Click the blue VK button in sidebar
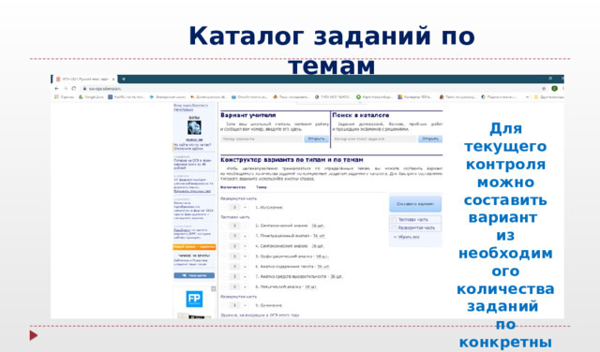 (x=194, y=275)
